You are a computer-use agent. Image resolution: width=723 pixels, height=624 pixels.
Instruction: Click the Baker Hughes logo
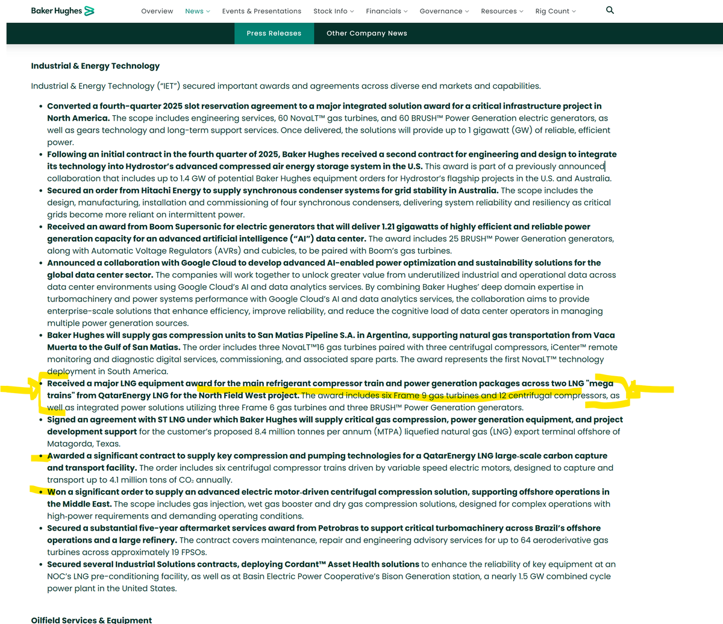(63, 11)
